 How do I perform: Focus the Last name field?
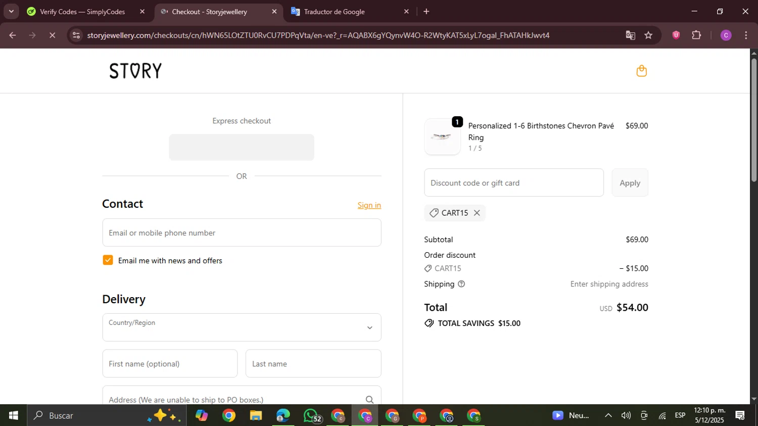coord(313,363)
